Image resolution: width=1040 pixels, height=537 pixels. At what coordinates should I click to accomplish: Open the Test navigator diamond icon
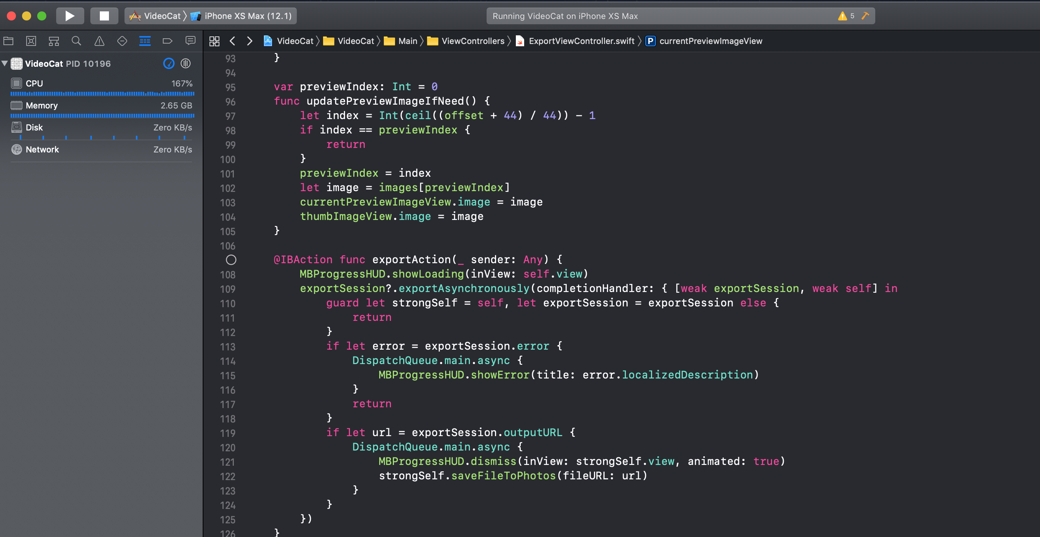coord(122,41)
